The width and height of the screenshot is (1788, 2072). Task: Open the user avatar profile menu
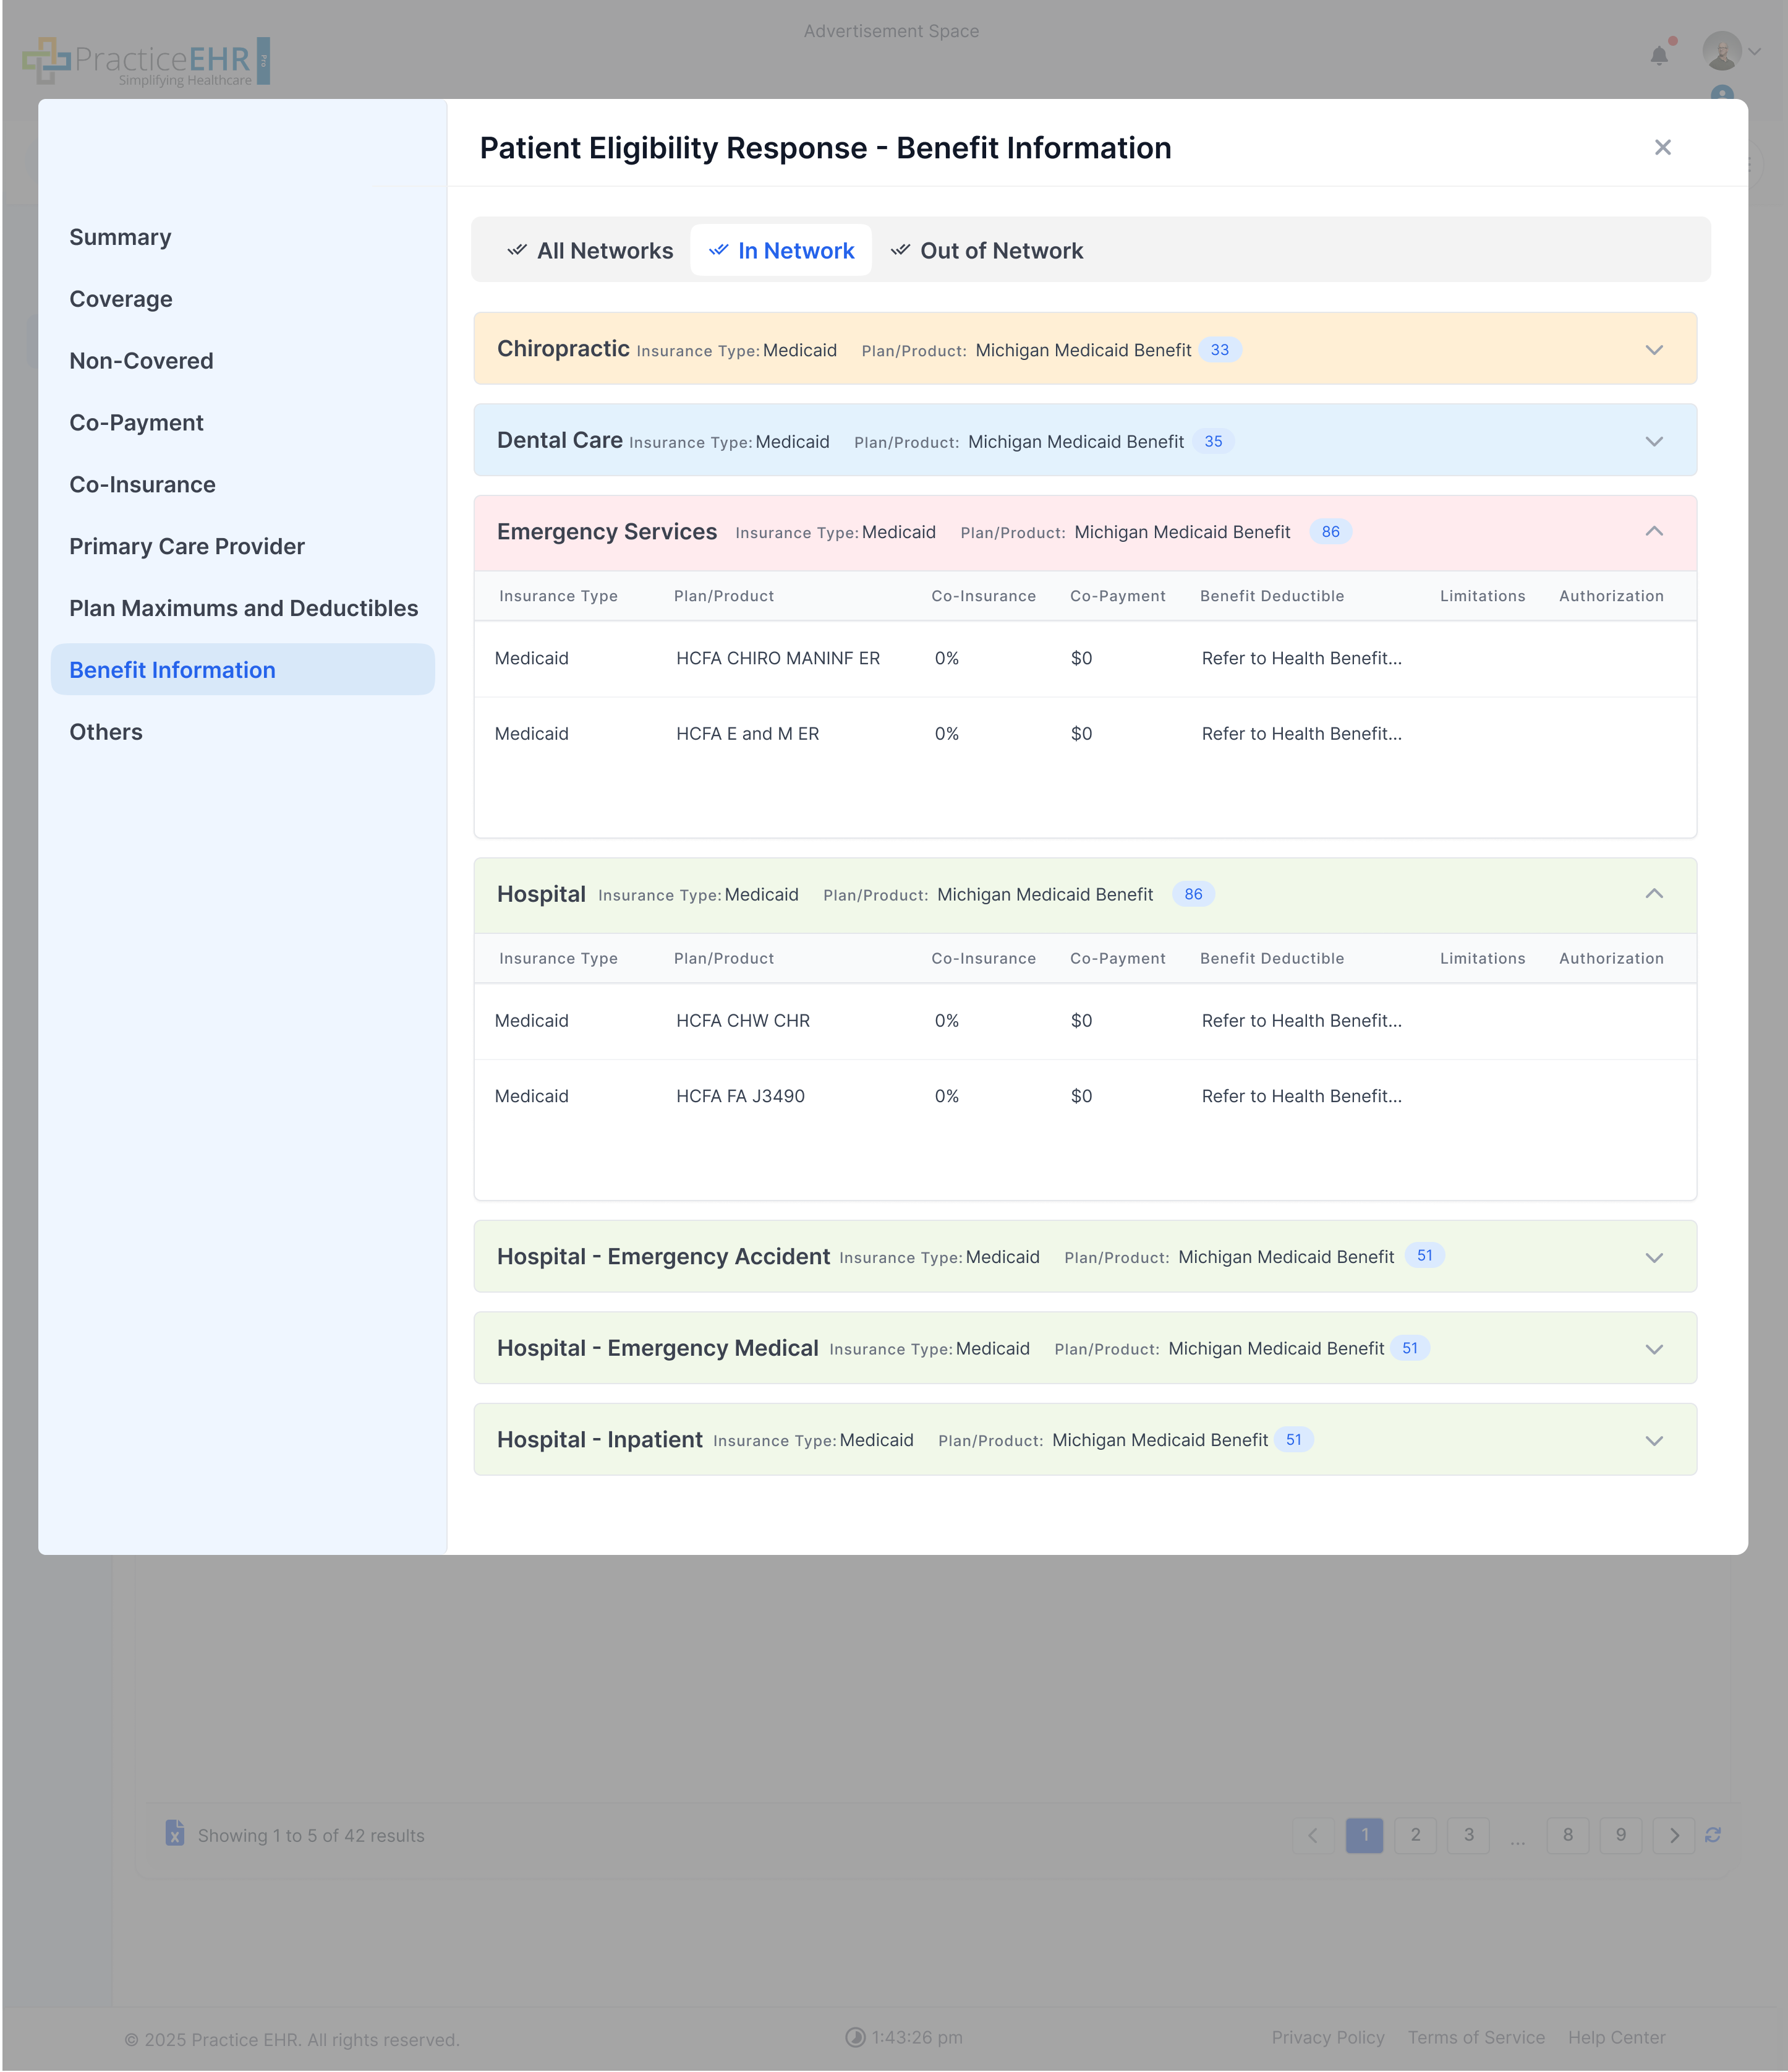(x=1722, y=51)
